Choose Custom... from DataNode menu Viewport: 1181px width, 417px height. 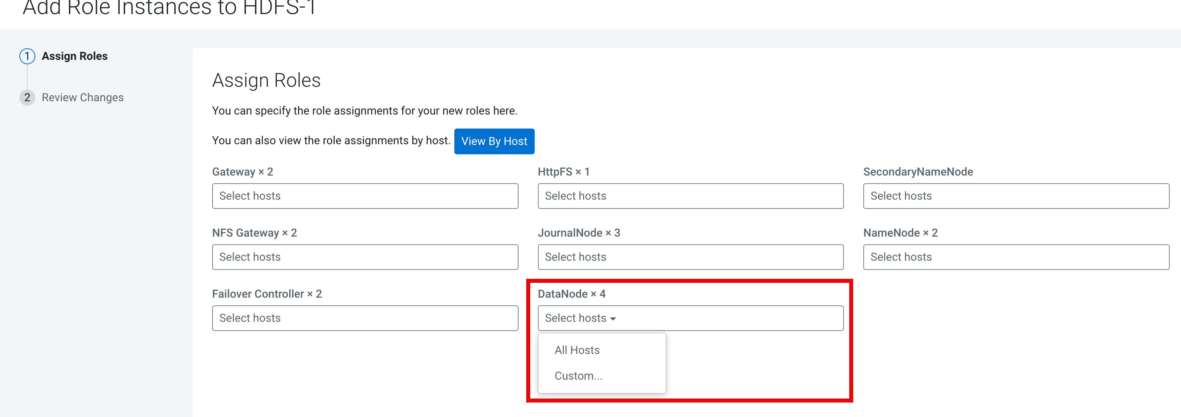coord(578,376)
